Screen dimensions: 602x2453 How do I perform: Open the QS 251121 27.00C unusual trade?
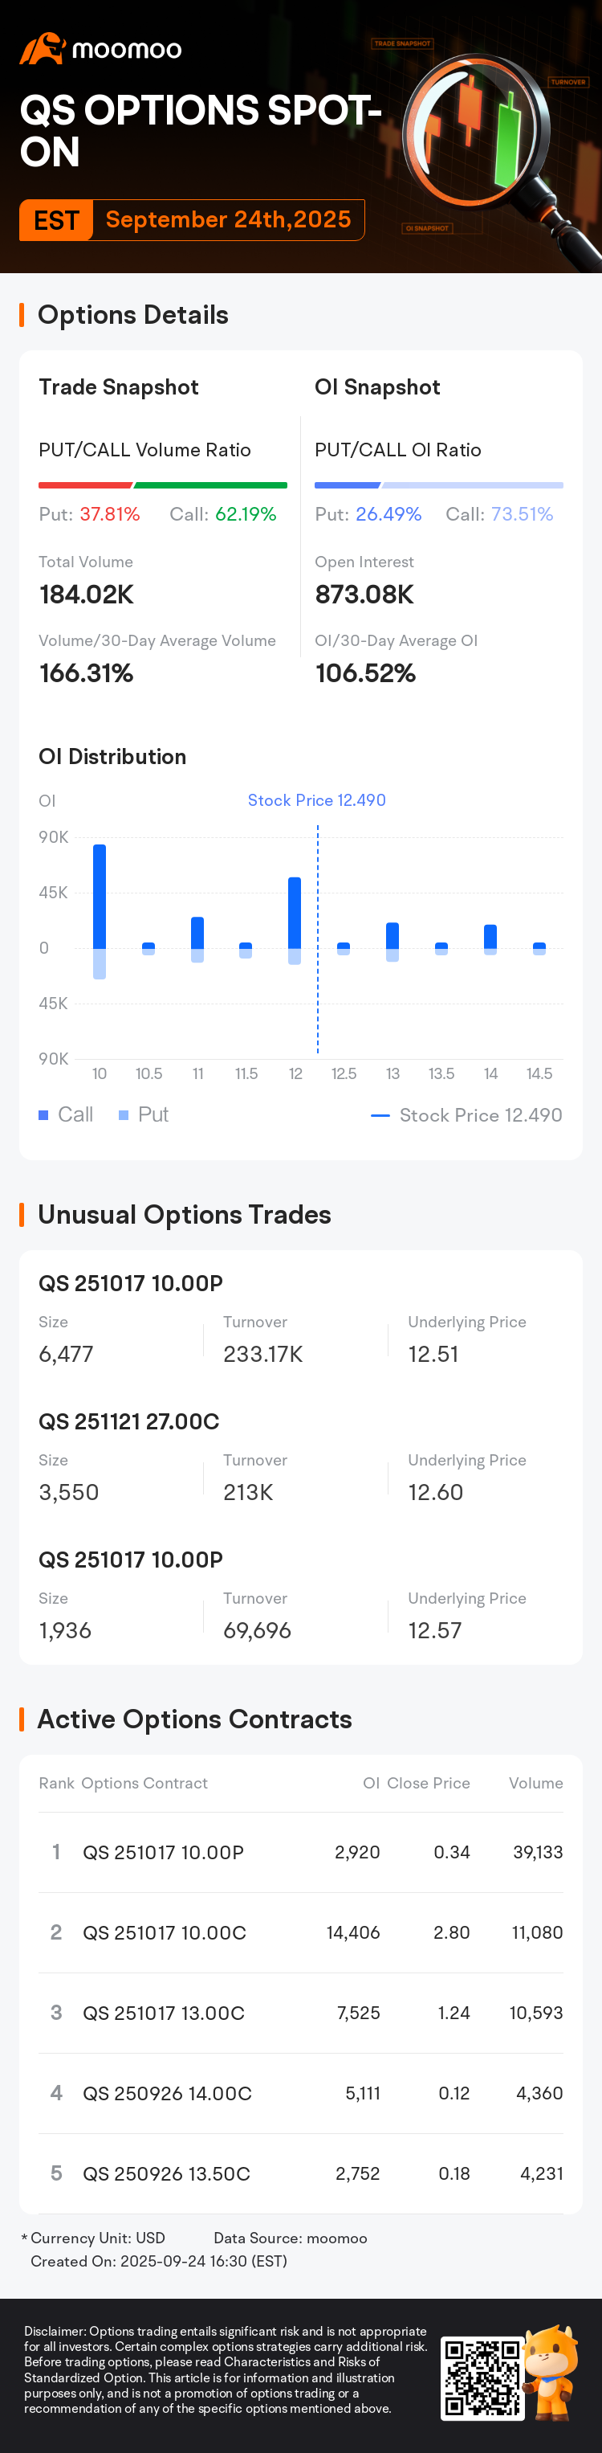(129, 1421)
